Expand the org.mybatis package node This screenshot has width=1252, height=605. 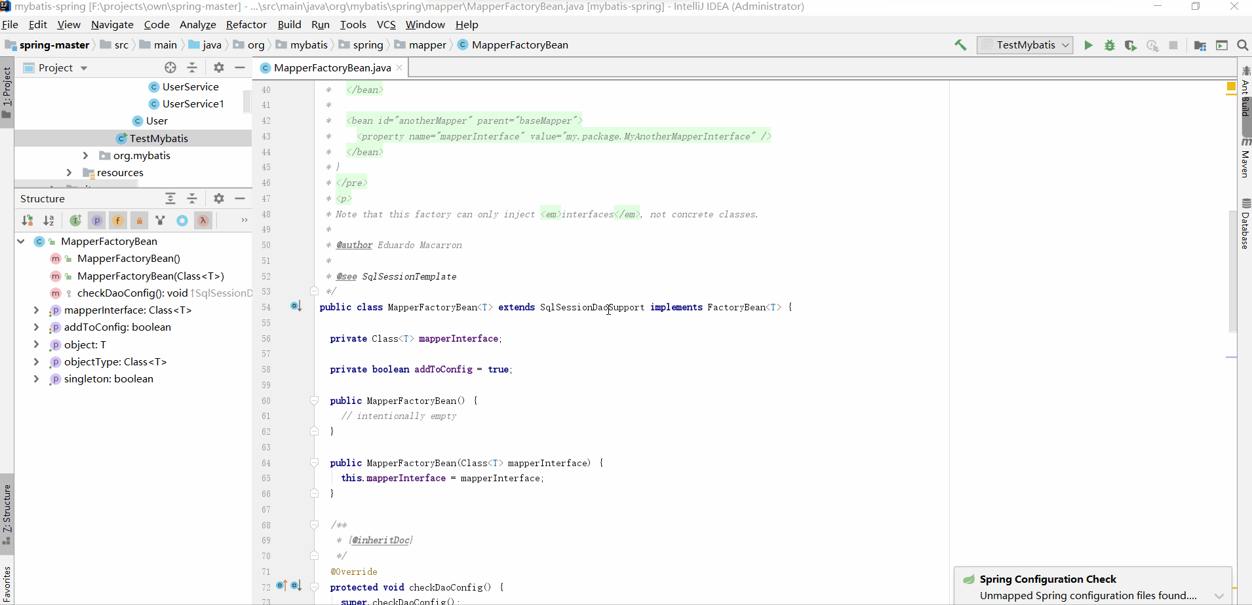coord(85,156)
